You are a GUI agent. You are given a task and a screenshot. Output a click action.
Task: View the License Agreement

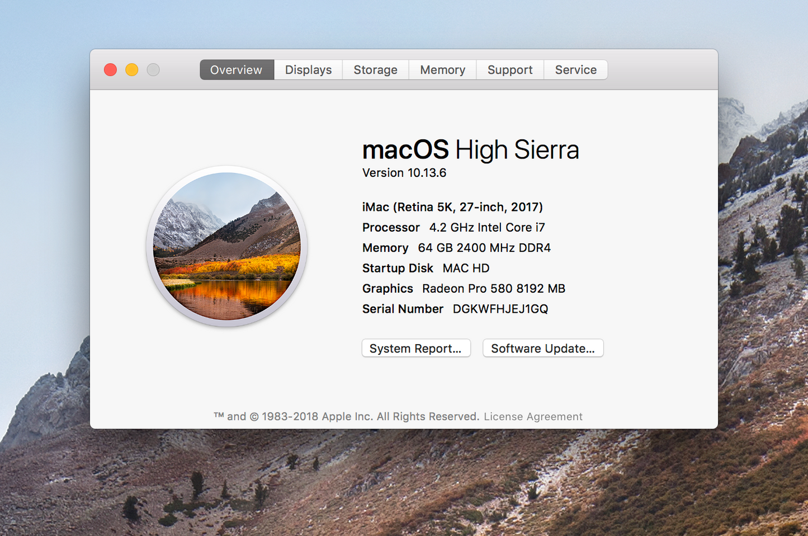point(532,416)
